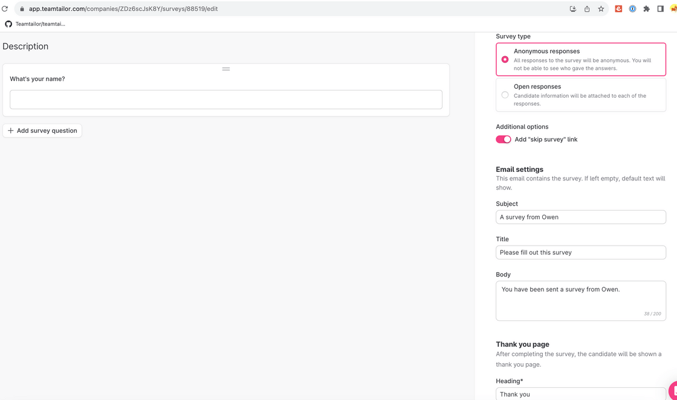The height and width of the screenshot is (400, 677).
Task: Bookmark this page with the star icon
Action: coord(601,9)
